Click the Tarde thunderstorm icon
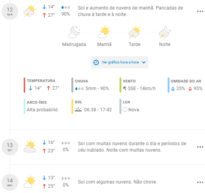Screen dimensions: 205x193 tap(134, 32)
